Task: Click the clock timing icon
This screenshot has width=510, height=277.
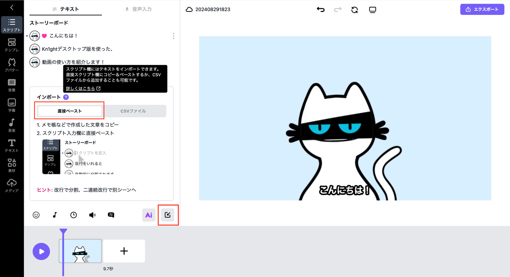Action: [74, 215]
